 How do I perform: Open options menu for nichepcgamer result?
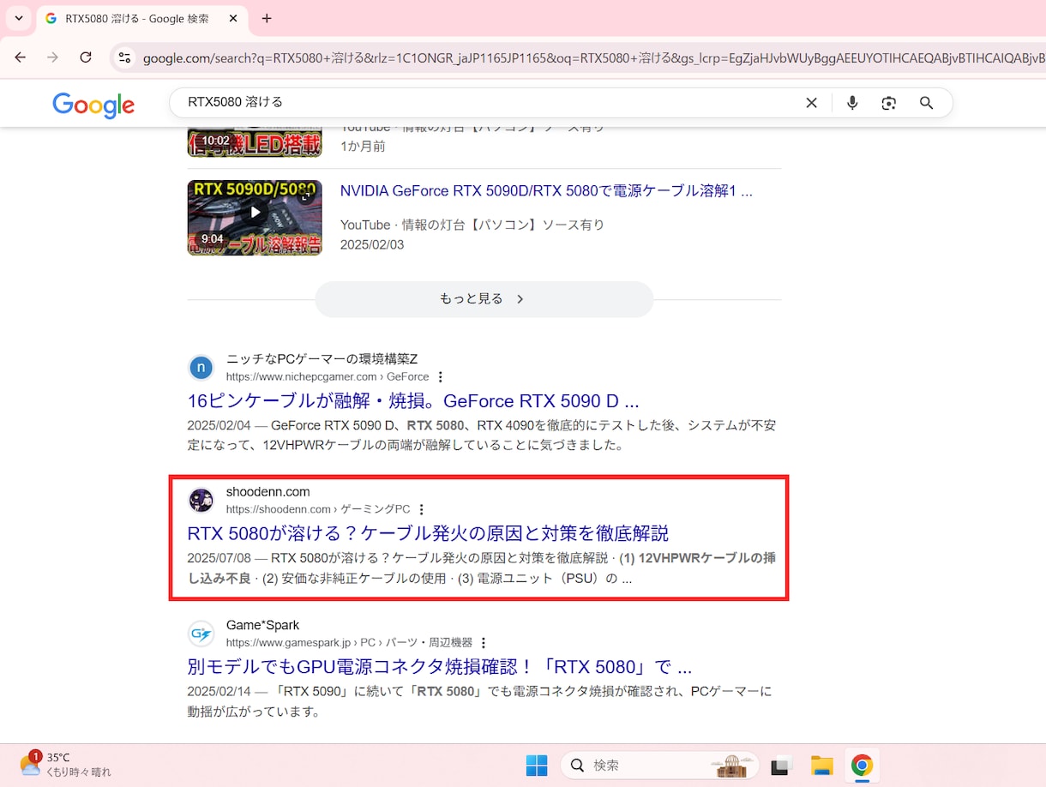(441, 377)
